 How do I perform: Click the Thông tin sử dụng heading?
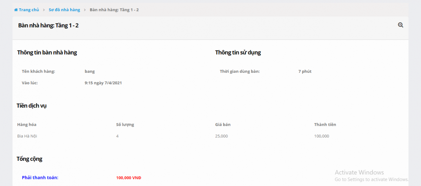[x=238, y=53]
